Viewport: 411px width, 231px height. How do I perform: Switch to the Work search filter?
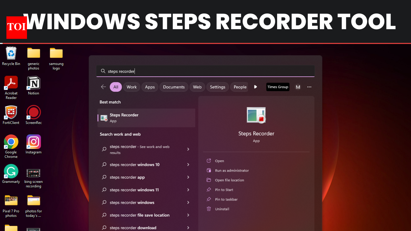click(x=132, y=87)
